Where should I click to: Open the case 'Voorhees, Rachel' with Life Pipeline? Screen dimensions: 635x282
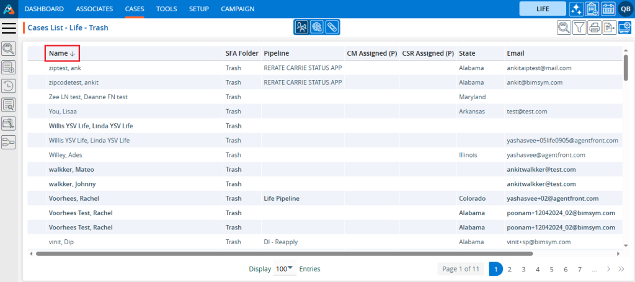coord(74,198)
